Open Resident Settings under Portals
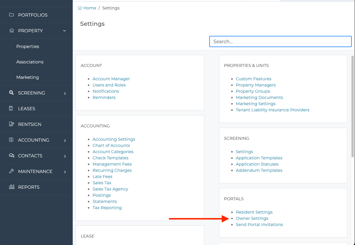355x245 pixels. click(254, 212)
